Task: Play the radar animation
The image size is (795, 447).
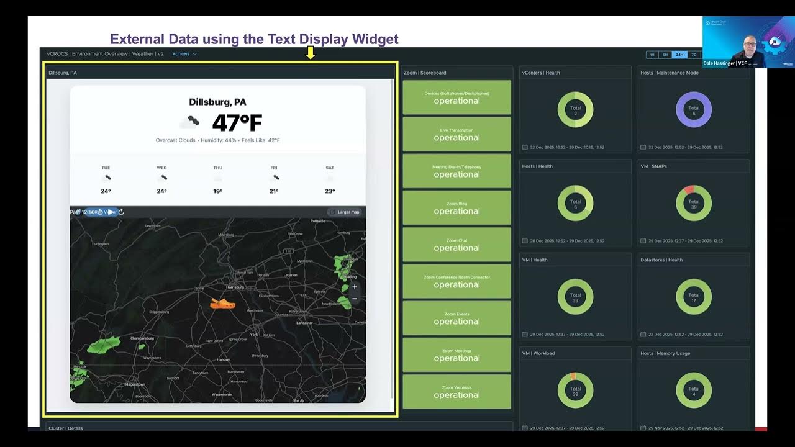Action: coord(111,212)
